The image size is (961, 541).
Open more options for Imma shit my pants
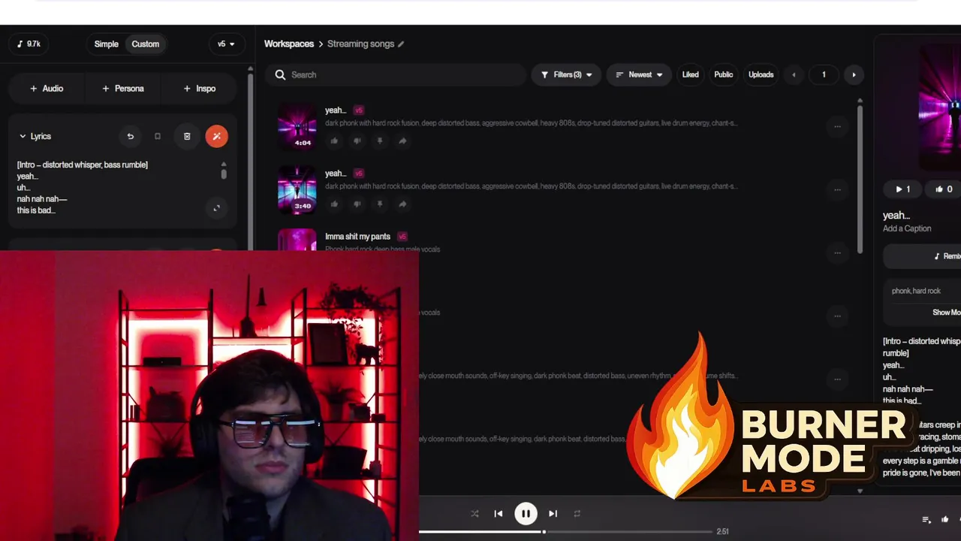coord(837,252)
